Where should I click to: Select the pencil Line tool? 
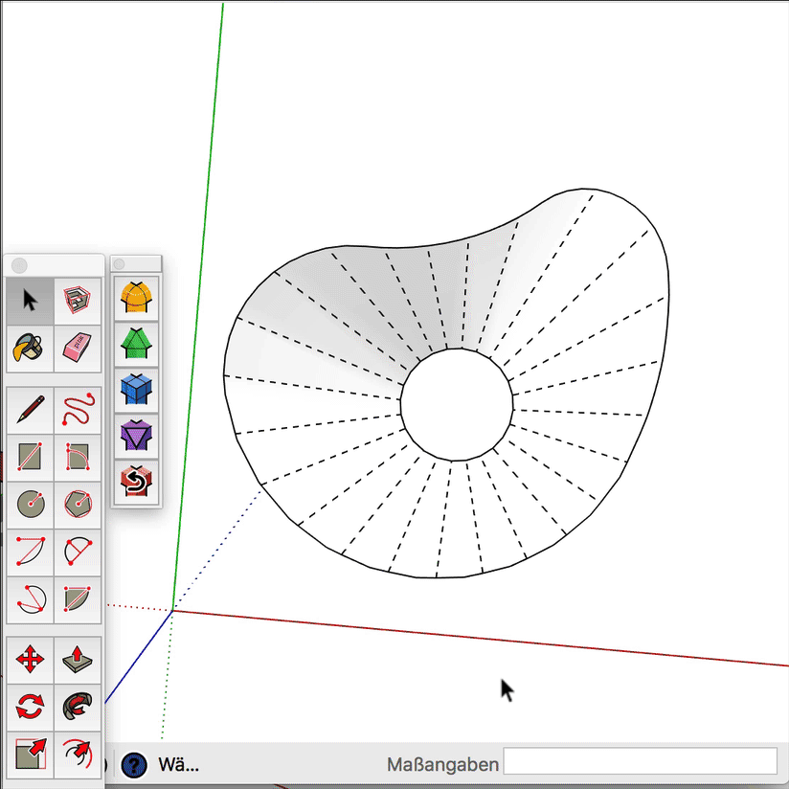pos(30,411)
